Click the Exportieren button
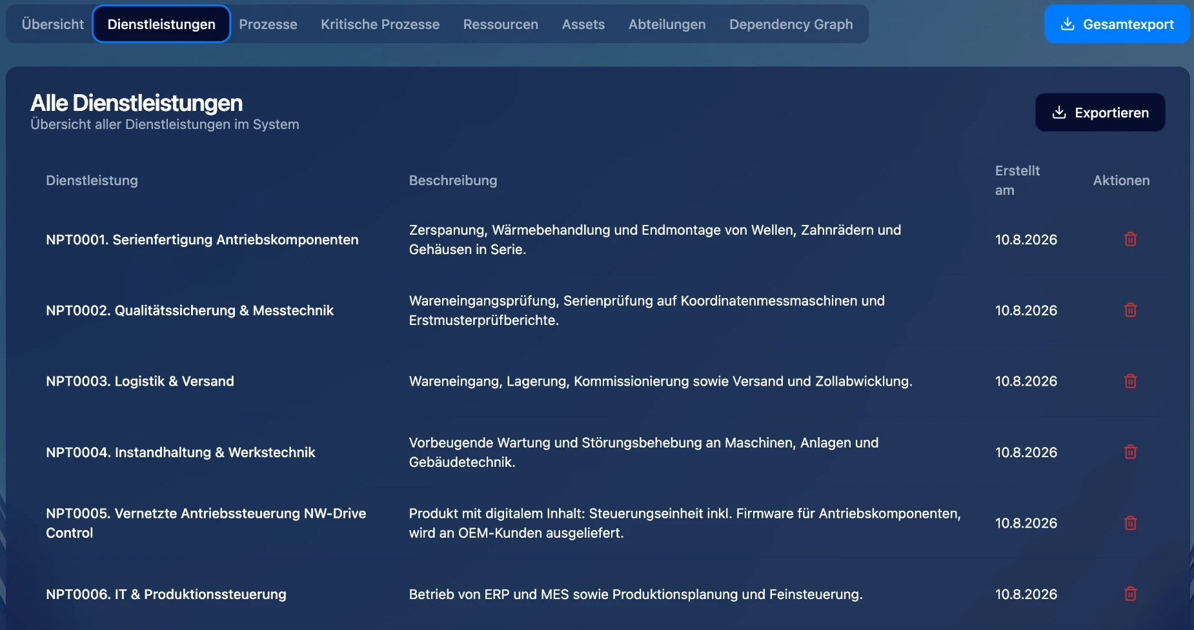 [1100, 112]
